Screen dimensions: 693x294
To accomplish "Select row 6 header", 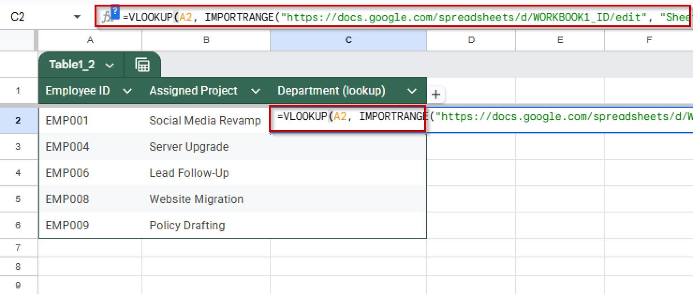I will pyautogui.click(x=18, y=225).
